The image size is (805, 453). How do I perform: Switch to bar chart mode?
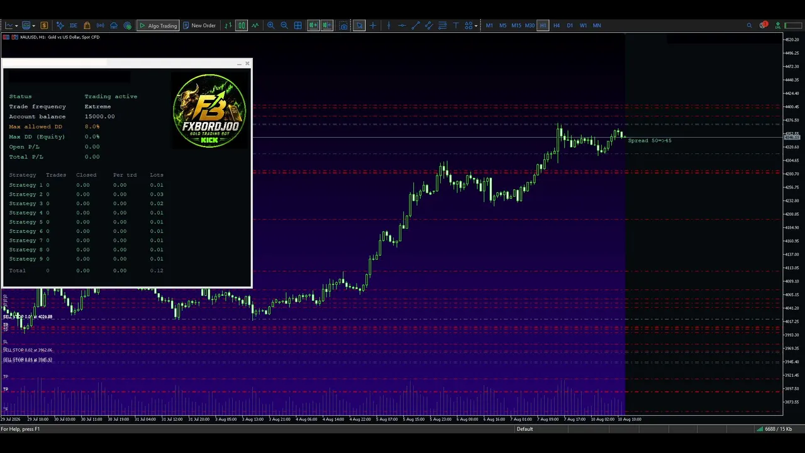[x=228, y=25]
